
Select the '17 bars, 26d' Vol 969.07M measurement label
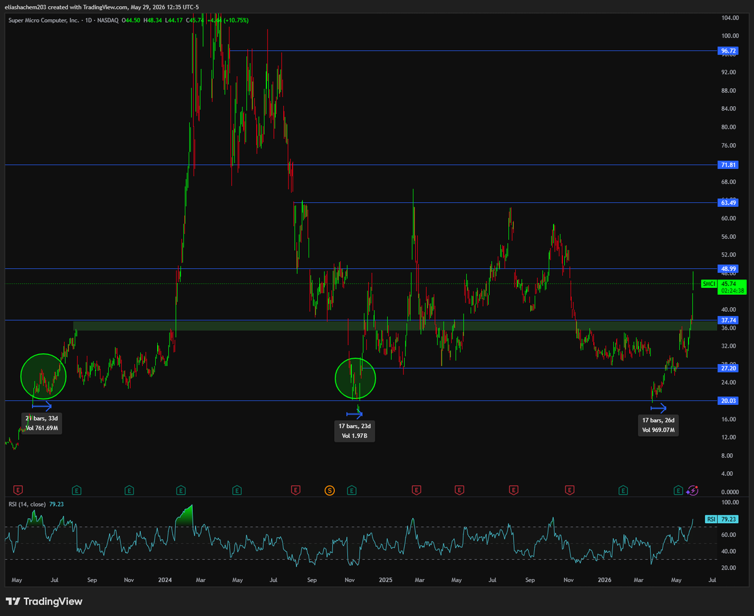(x=659, y=426)
